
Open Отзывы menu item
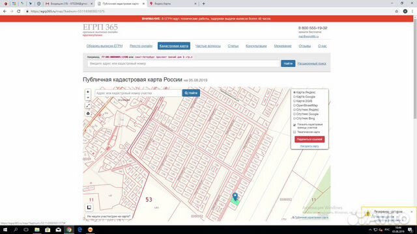305,46
